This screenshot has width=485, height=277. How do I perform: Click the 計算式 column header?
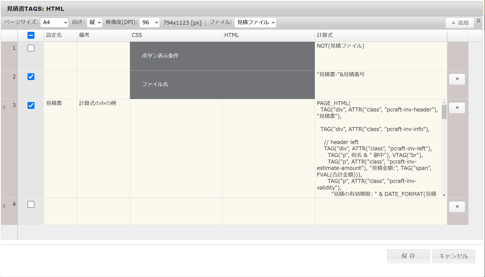381,35
